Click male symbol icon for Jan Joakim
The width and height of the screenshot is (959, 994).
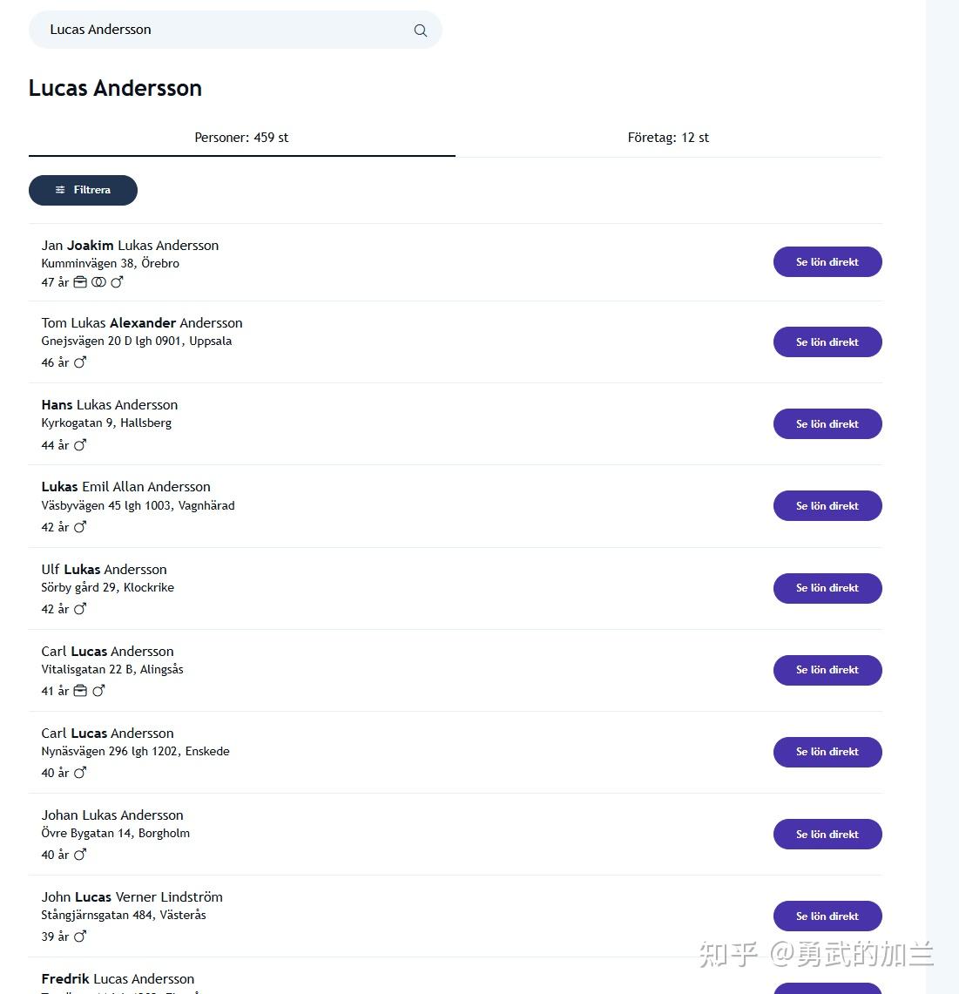[x=118, y=282]
